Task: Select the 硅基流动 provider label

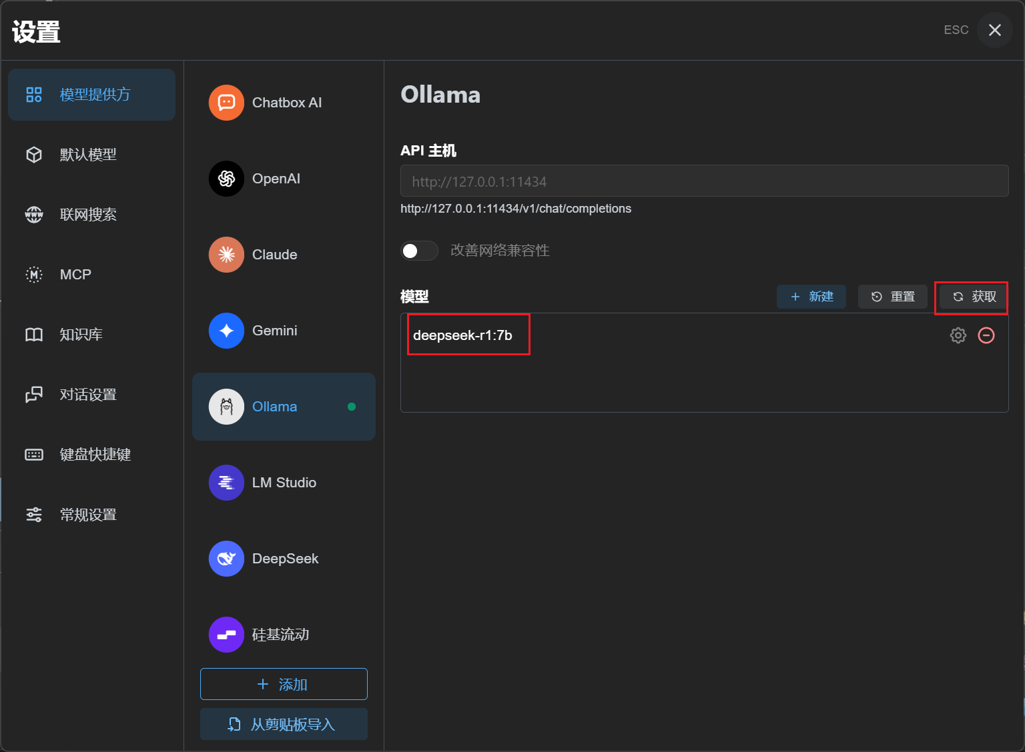Action: (x=281, y=635)
